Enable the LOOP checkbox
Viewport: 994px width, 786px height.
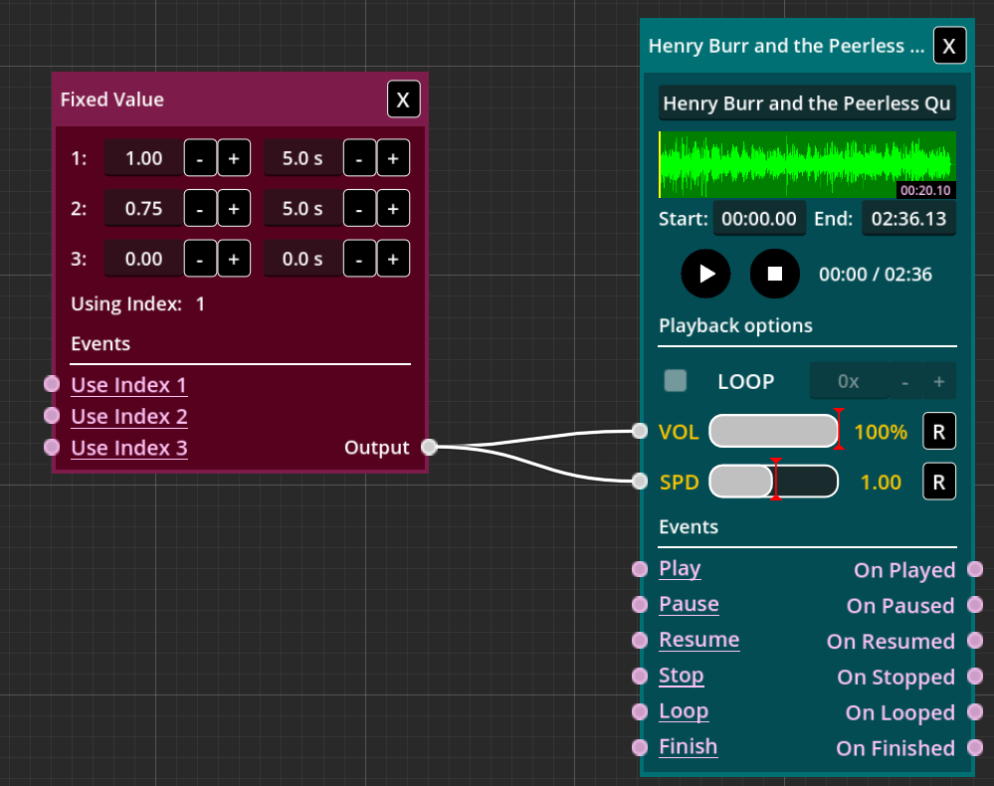point(676,381)
